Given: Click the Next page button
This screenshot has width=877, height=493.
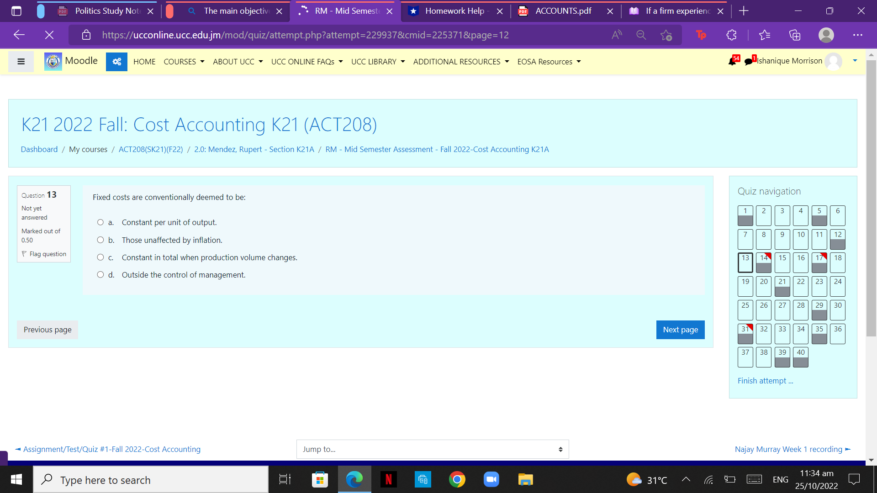Looking at the screenshot, I should click(680, 330).
